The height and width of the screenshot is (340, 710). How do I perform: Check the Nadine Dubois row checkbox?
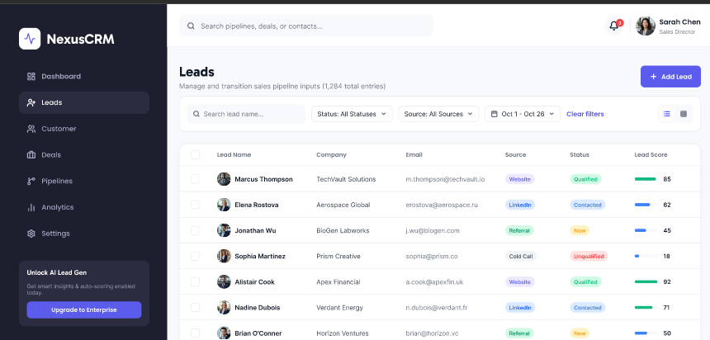tap(195, 308)
